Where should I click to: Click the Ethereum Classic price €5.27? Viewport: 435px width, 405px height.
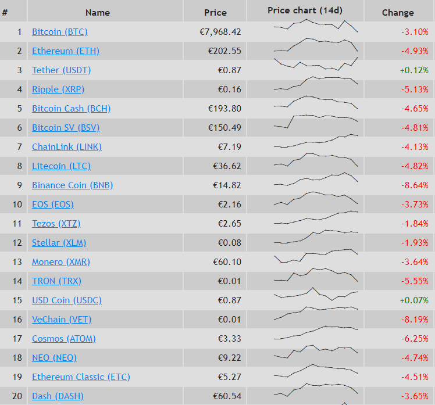(x=230, y=377)
